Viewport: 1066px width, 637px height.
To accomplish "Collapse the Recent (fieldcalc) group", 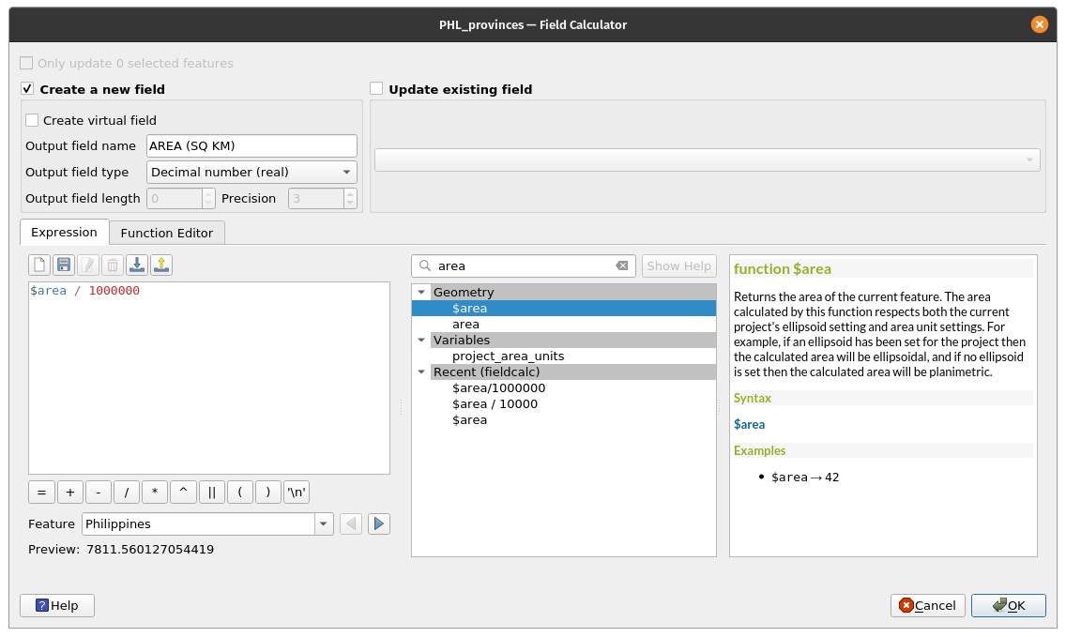I will [x=422, y=372].
